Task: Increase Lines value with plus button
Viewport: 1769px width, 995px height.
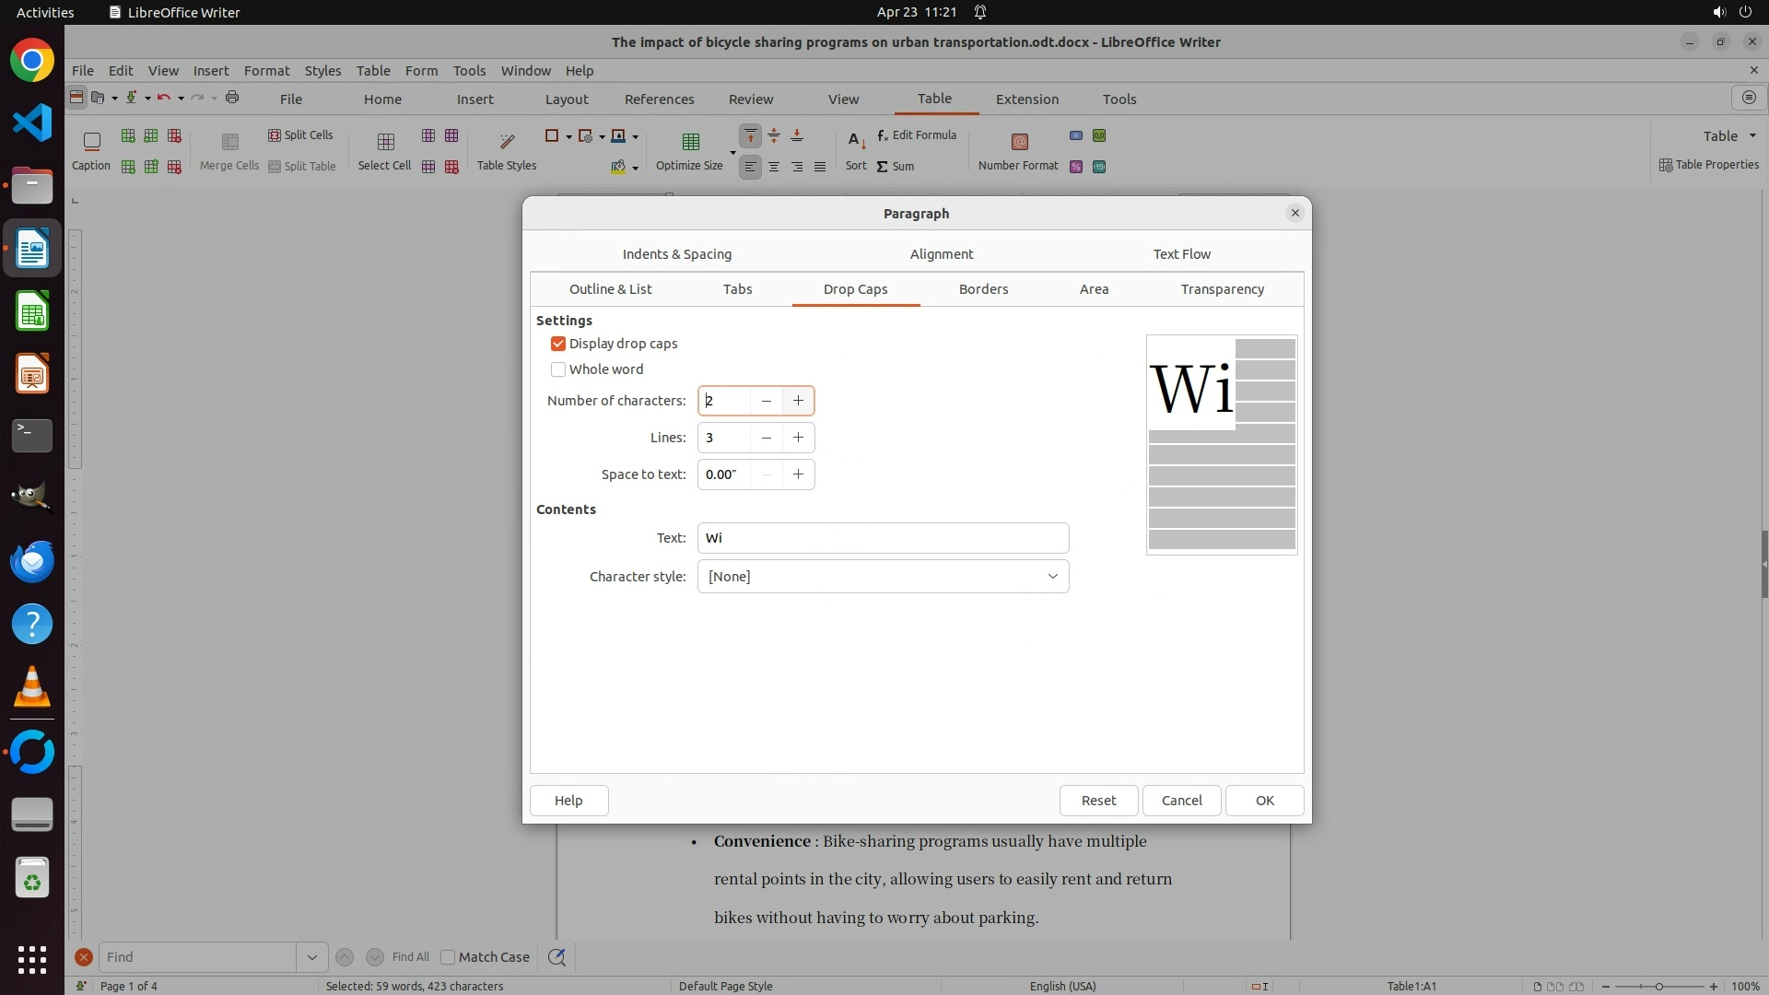Action: pos(798,438)
